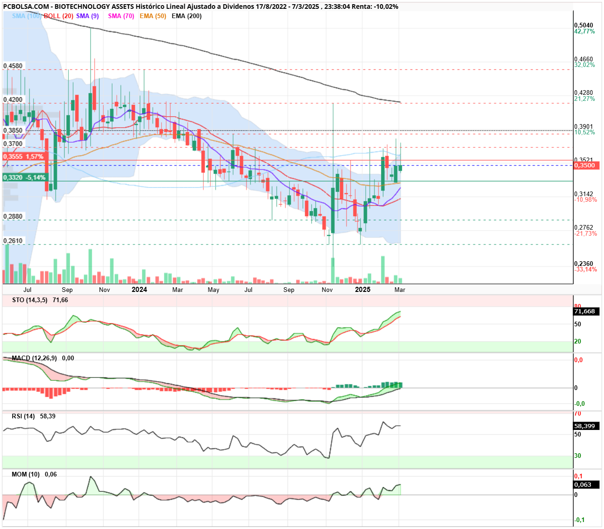
Task: Click the momentum value box 0,063
Action: pyautogui.click(x=586, y=484)
